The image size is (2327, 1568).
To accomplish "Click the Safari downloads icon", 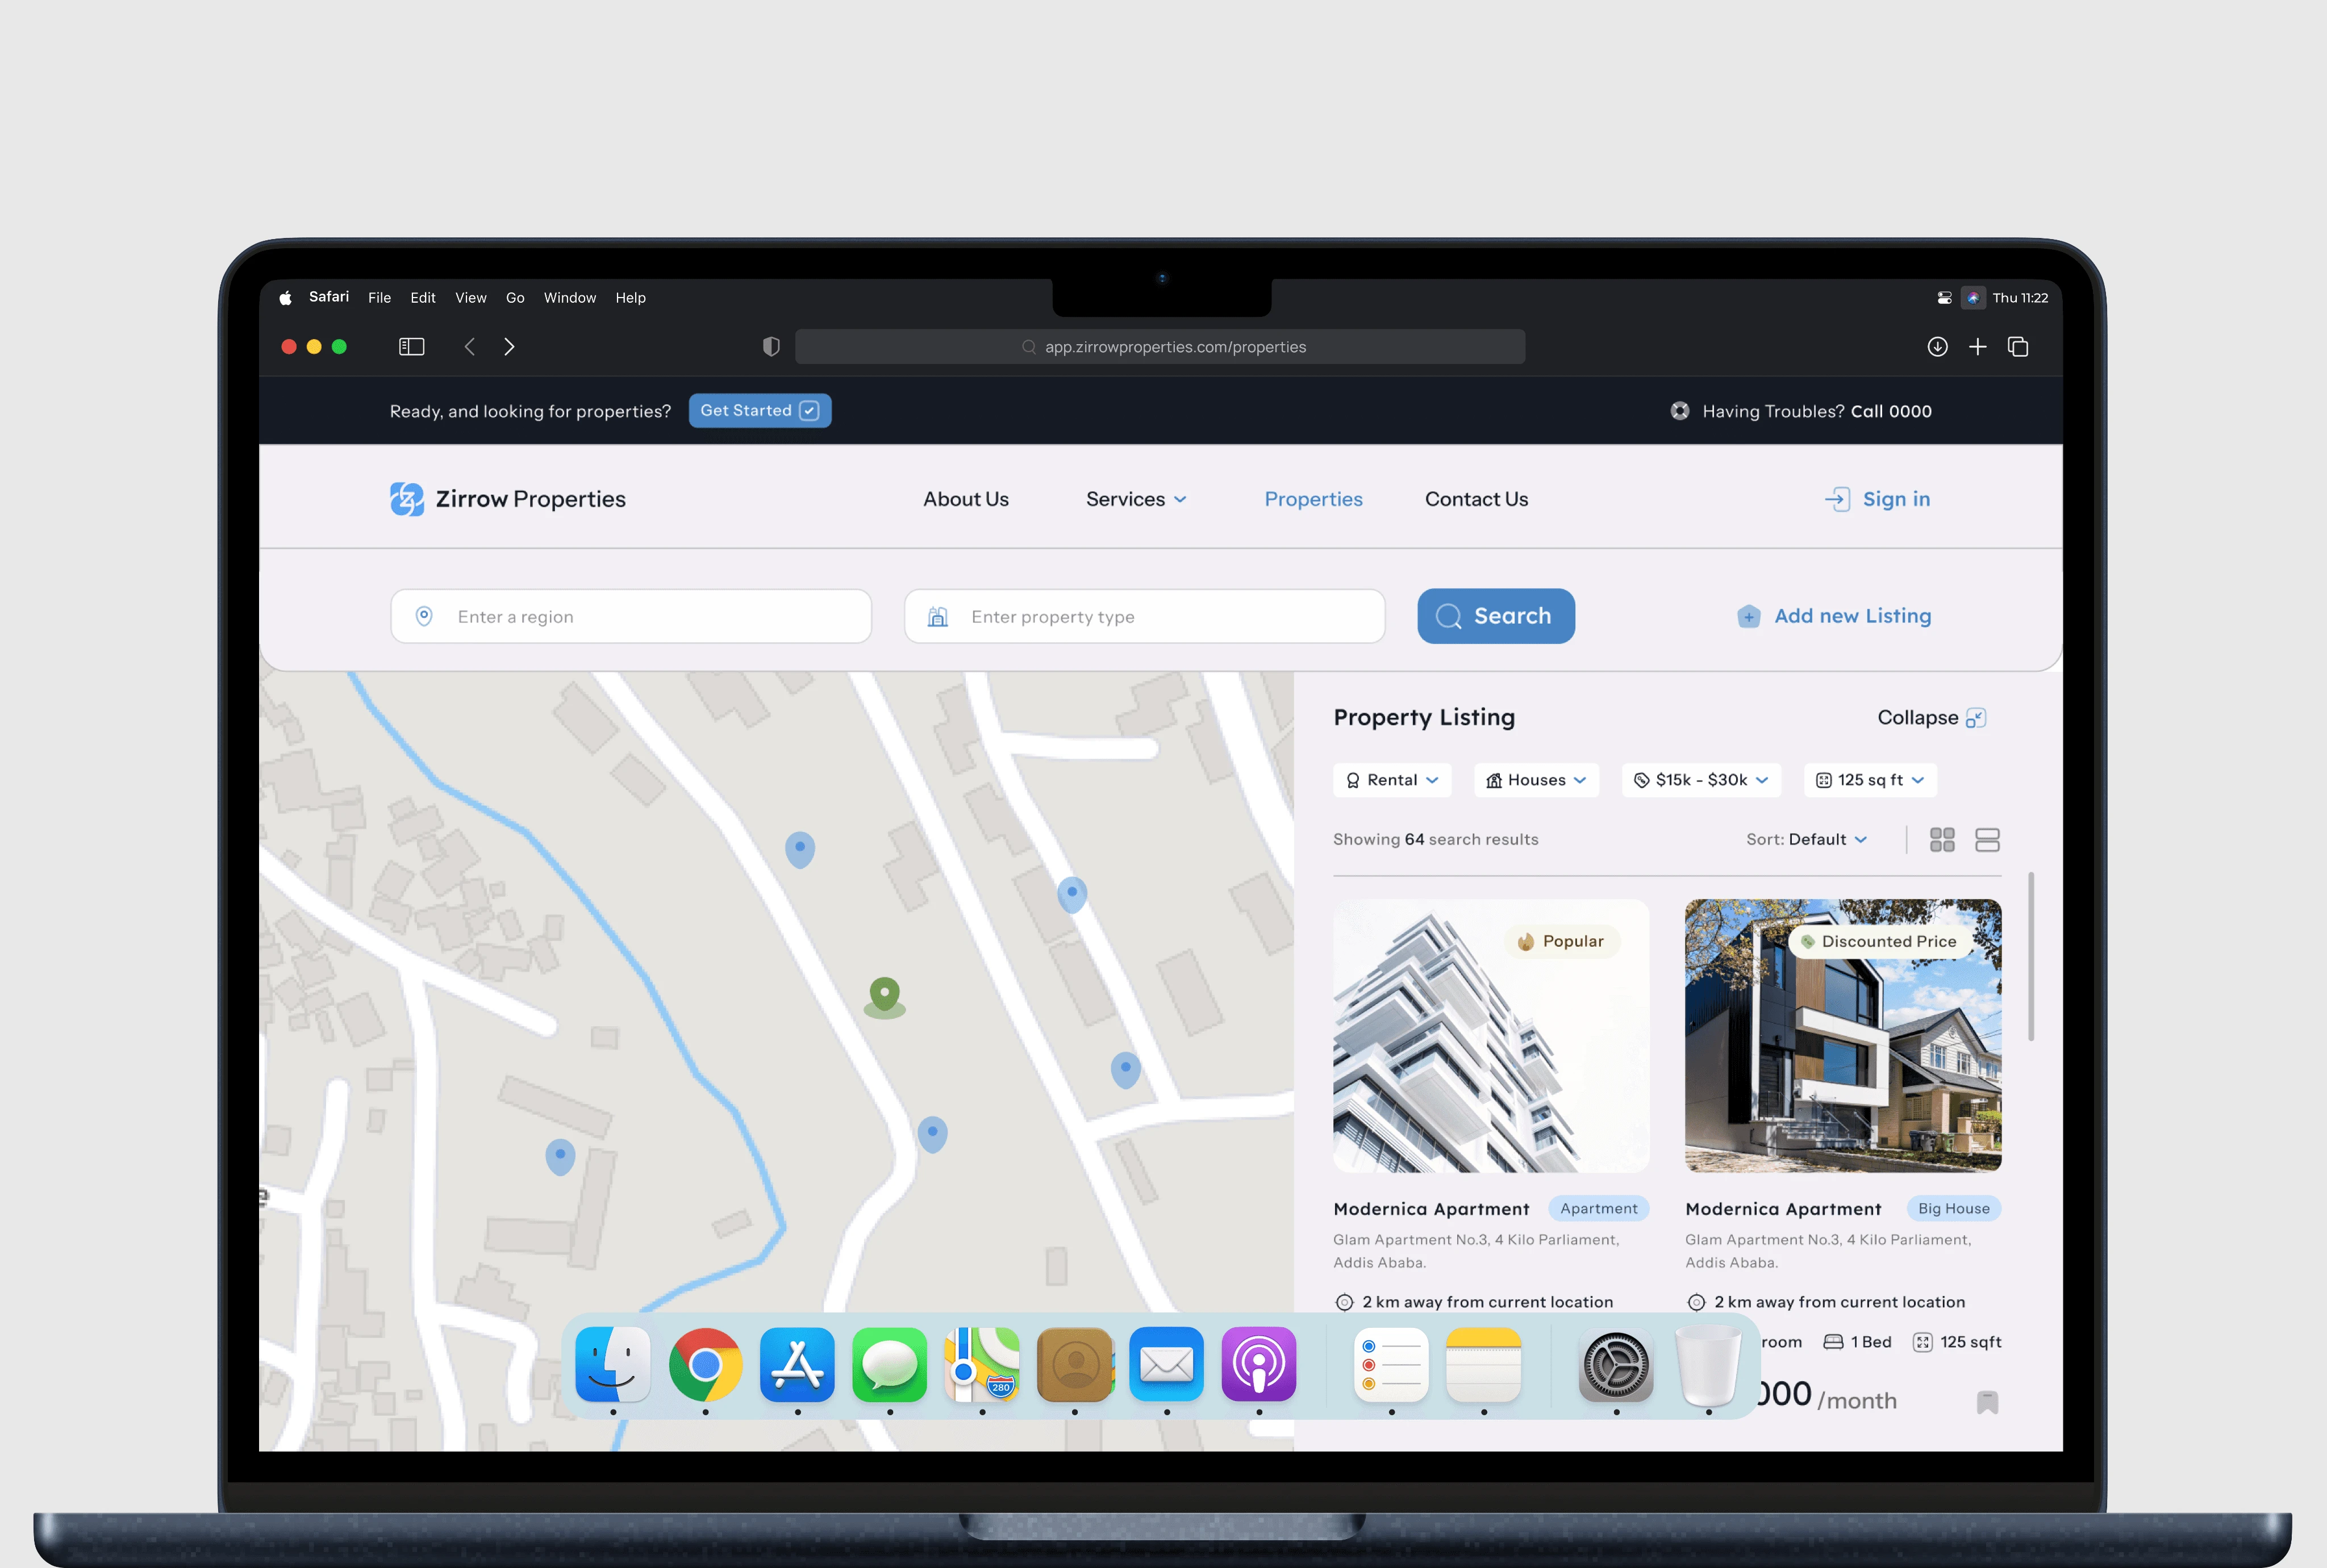I will (x=1937, y=347).
